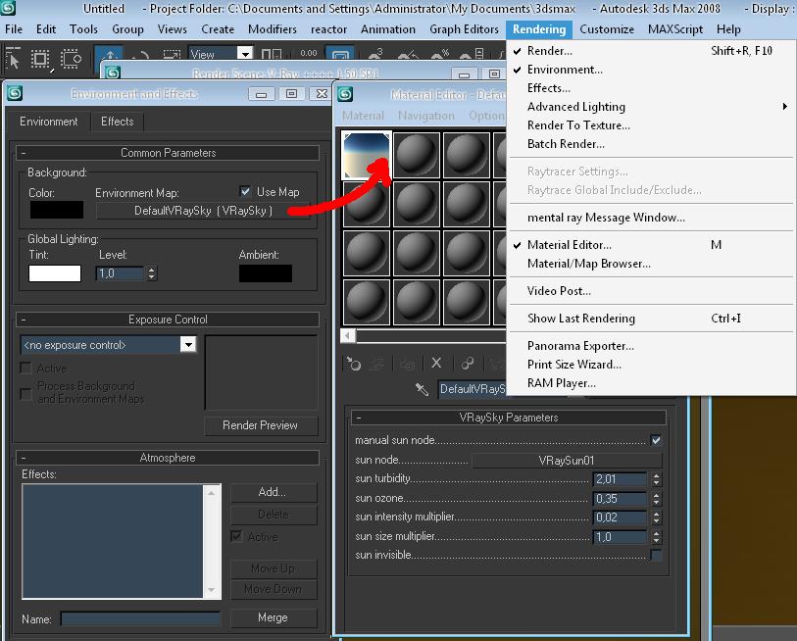Click Put Material to Scene icon

click(377, 364)
